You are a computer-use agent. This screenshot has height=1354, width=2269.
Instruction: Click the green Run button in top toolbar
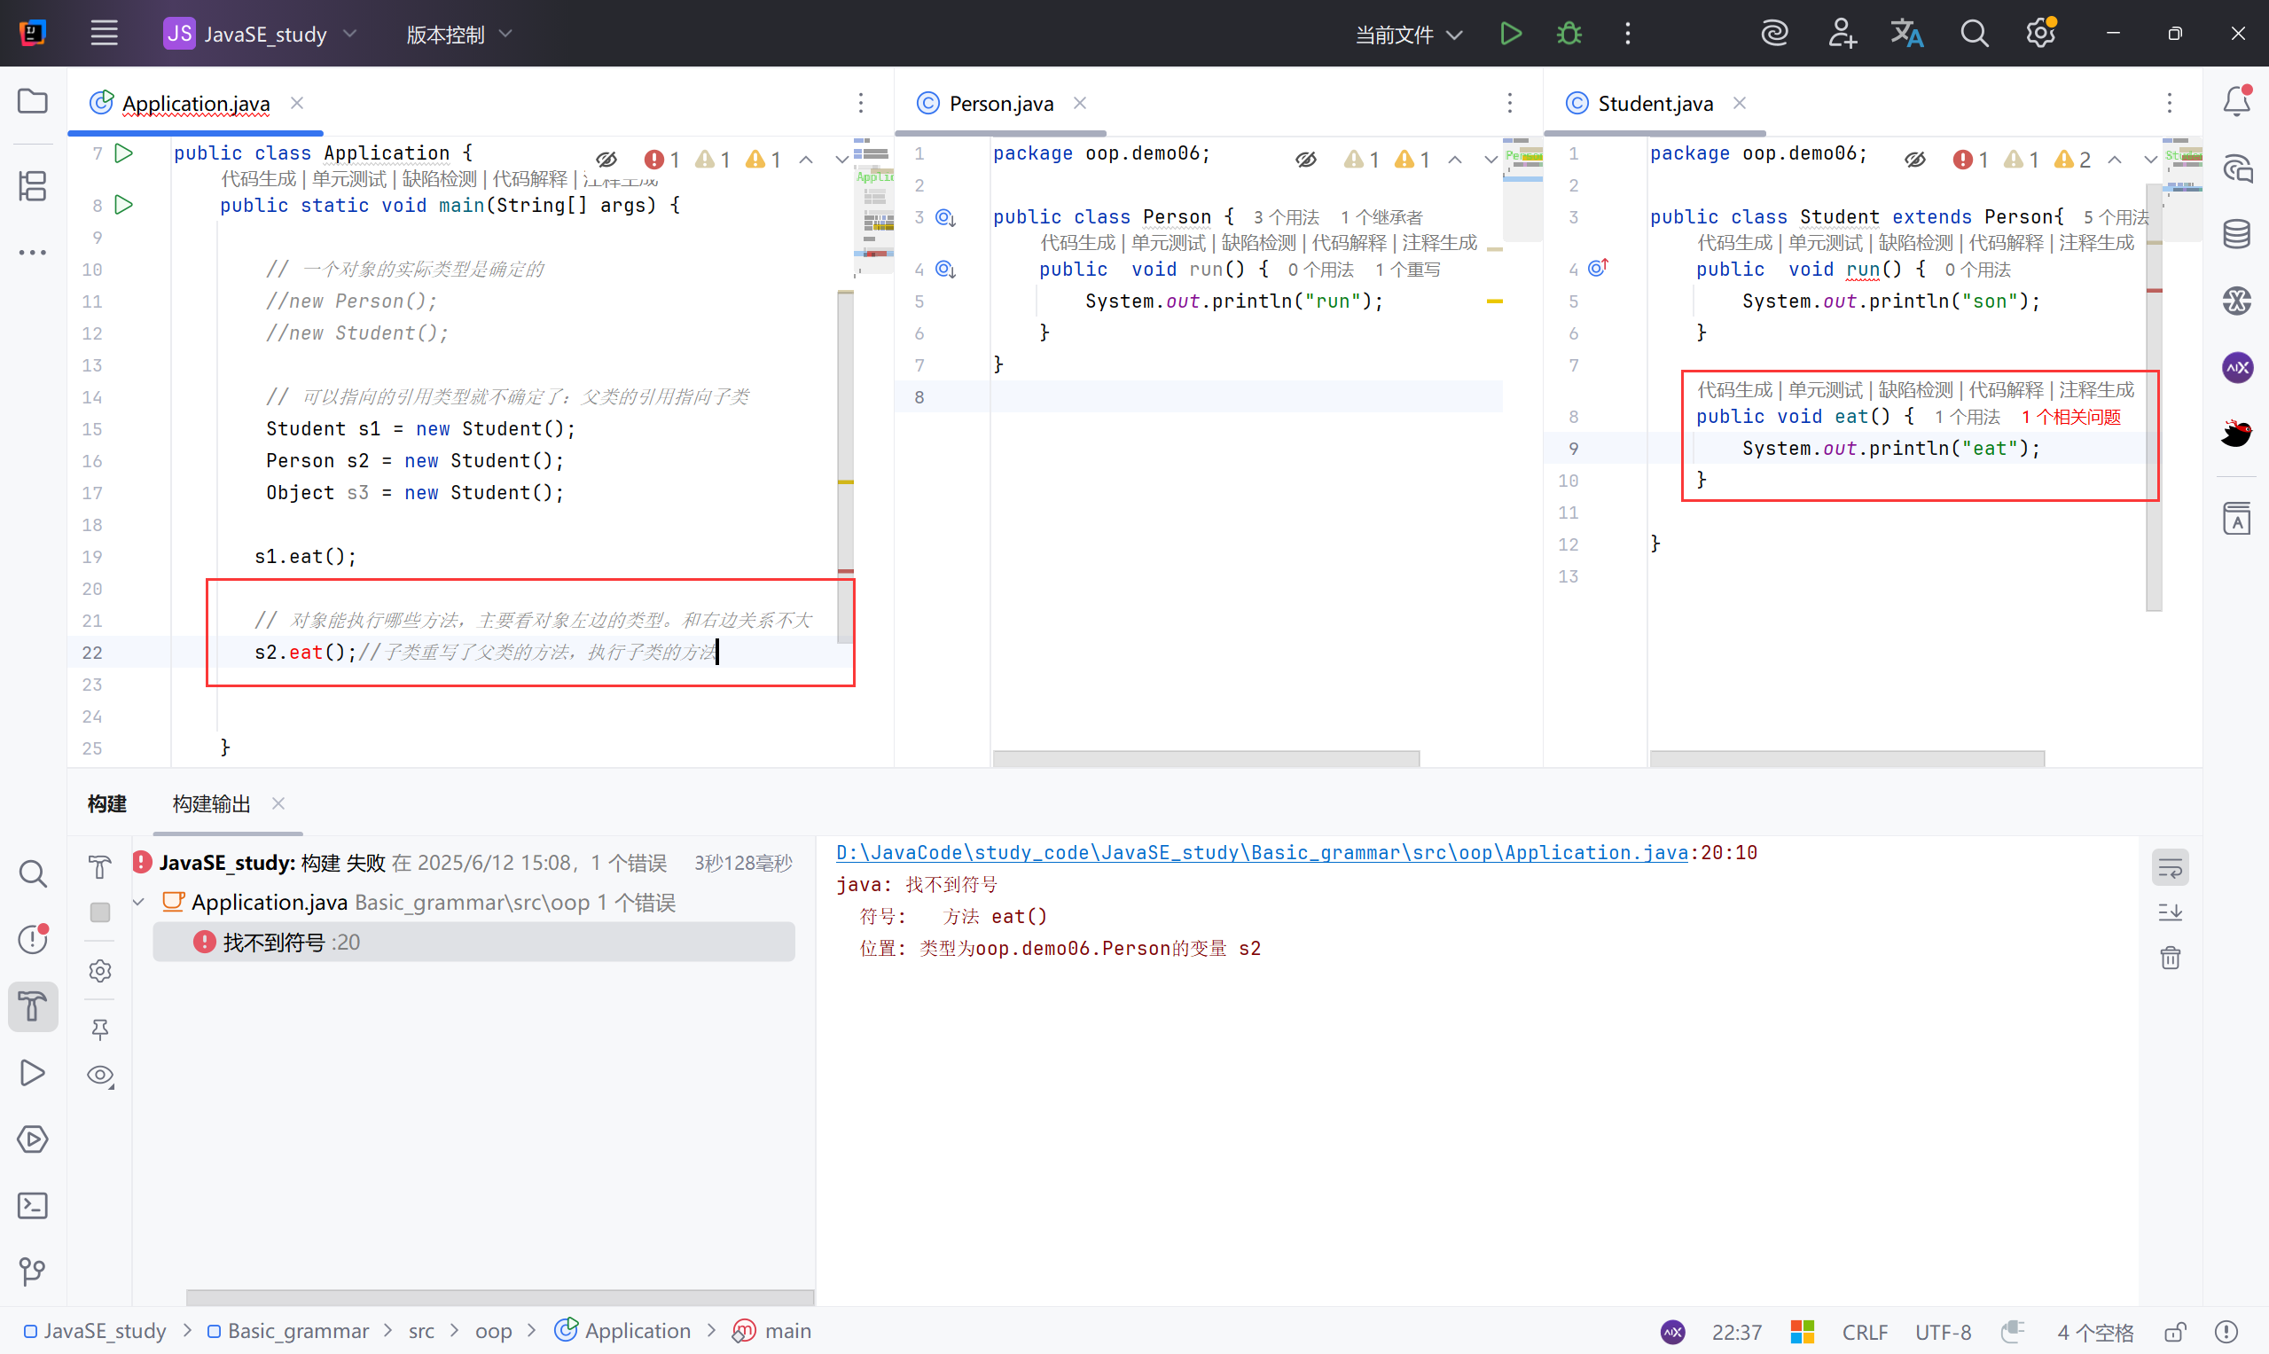click(1510, 34)
